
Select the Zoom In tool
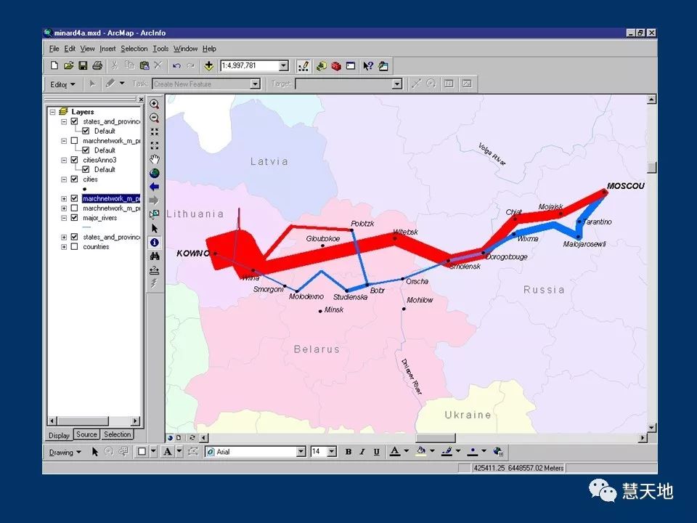(154, 104)
